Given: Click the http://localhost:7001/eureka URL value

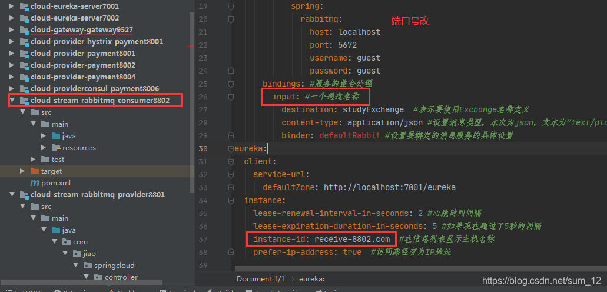Looking at the screenshot, I should tap(389, 187).
